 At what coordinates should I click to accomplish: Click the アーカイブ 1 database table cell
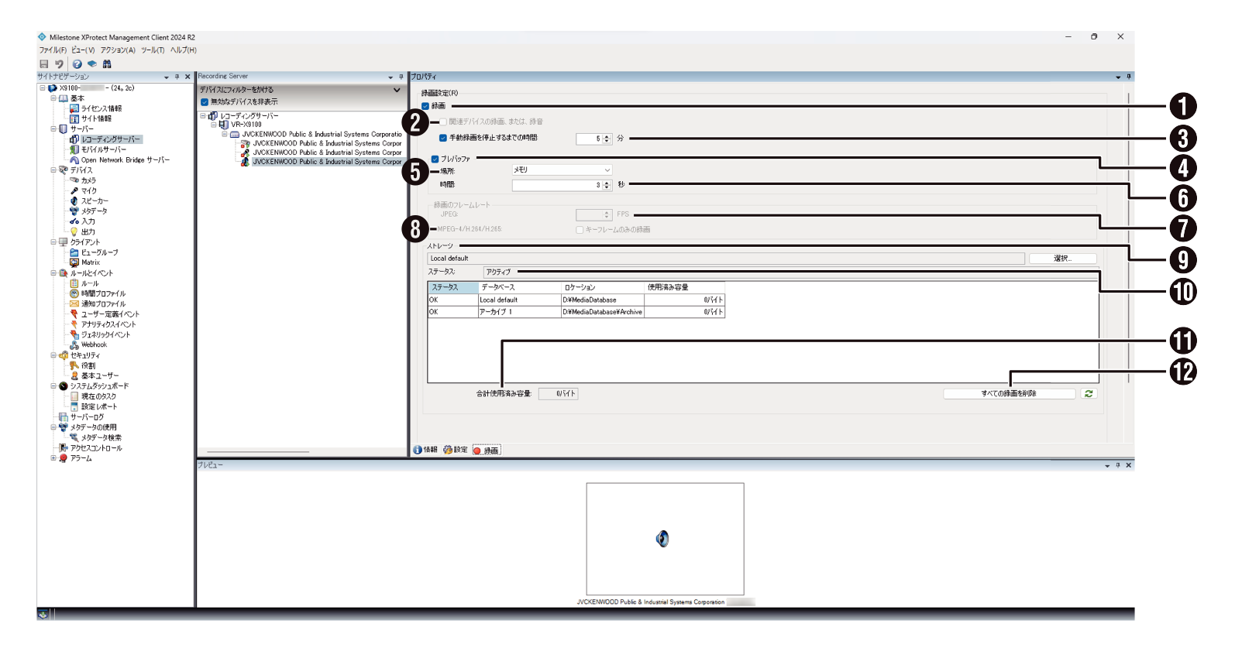pos(519,312)
